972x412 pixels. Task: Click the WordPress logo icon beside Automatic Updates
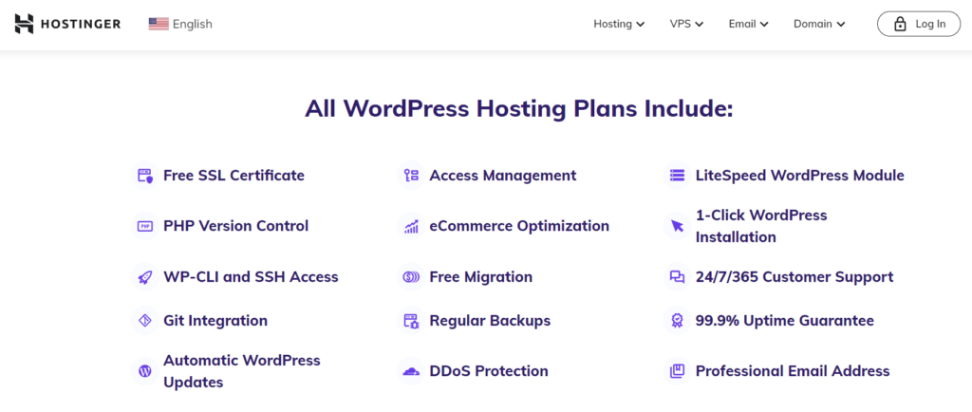coord(145,371)
